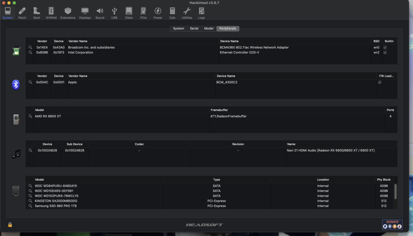The height and width of the screenshot is (236, 413).
Task: Switch to the Model tab
Action: pos(209,28)
